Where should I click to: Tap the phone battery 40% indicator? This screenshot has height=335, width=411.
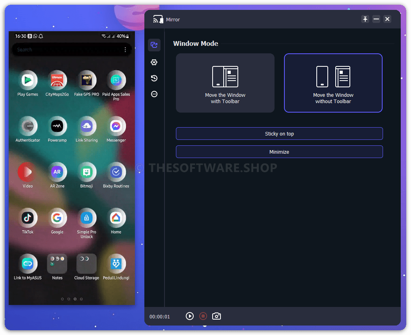[123, 36]
